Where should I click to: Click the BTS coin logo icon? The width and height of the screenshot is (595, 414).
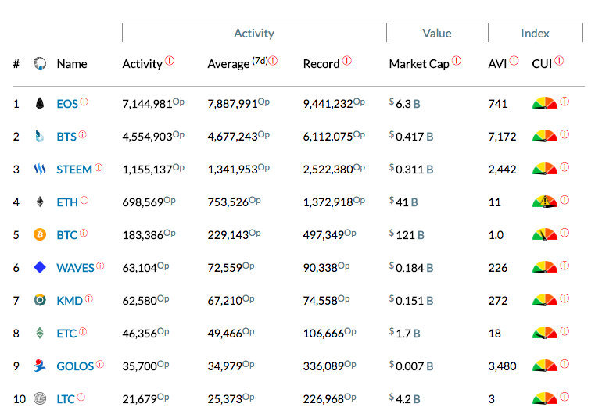40,136
